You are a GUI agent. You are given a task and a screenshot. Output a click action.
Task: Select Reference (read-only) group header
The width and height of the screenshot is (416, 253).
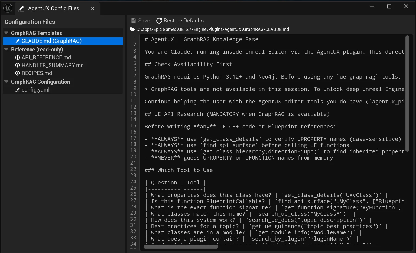pos(37,50)
